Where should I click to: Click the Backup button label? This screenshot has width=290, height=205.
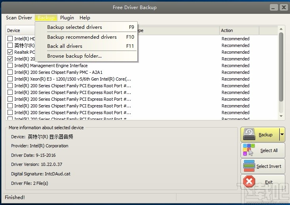point(265,135)
